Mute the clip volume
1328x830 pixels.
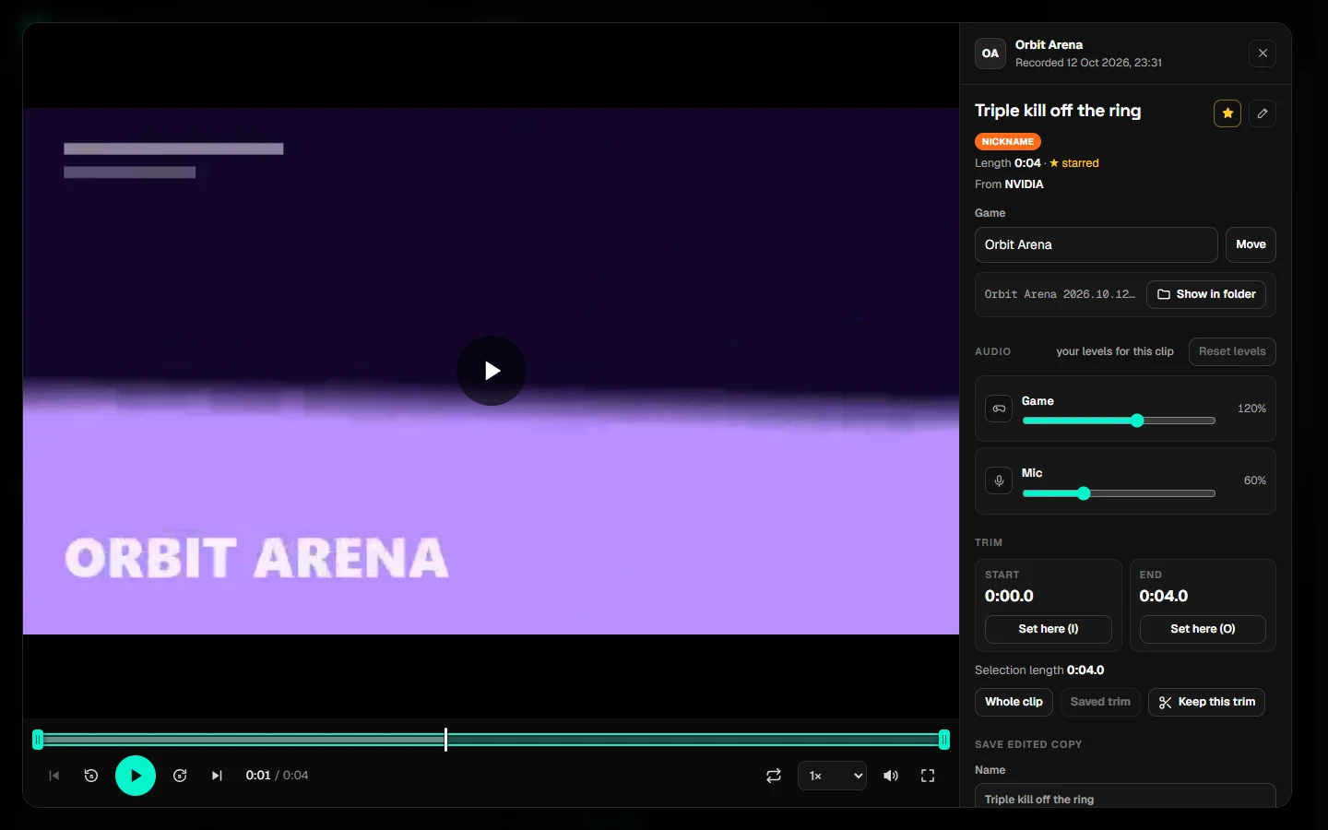tap(891, 776)
